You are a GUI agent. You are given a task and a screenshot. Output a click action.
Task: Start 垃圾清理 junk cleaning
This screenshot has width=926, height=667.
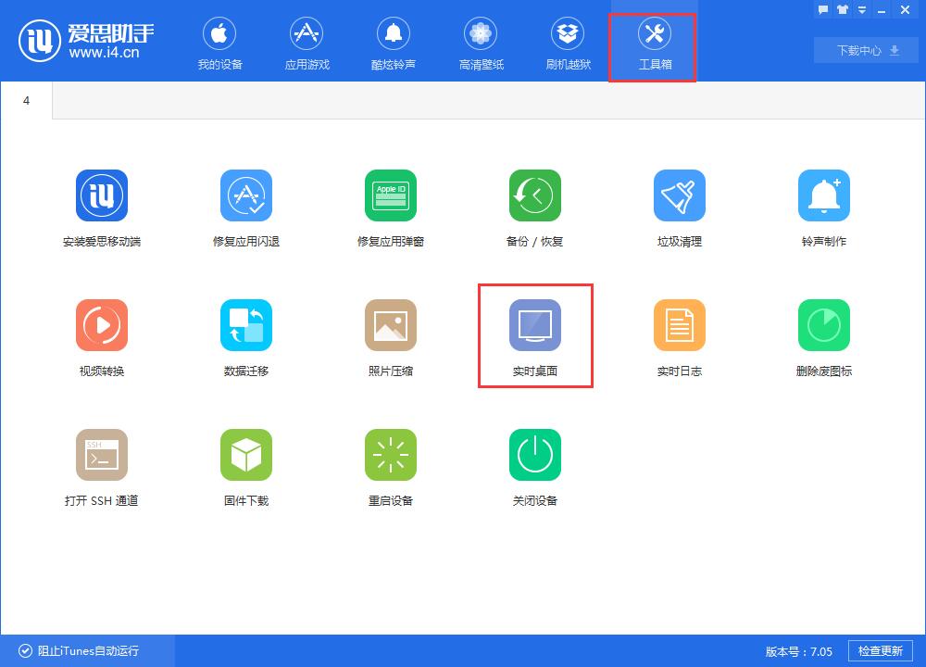click(x=680, y=206)
